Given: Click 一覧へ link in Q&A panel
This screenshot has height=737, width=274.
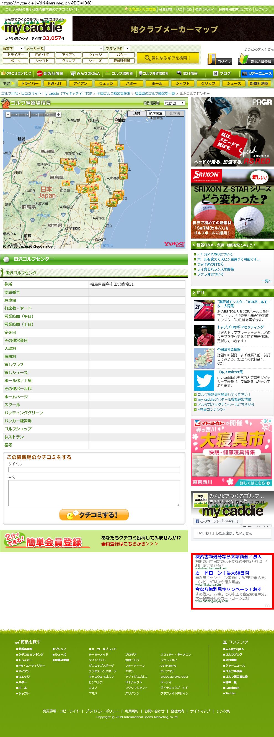Looking at the screenshot, I should (x=267, y=281).
